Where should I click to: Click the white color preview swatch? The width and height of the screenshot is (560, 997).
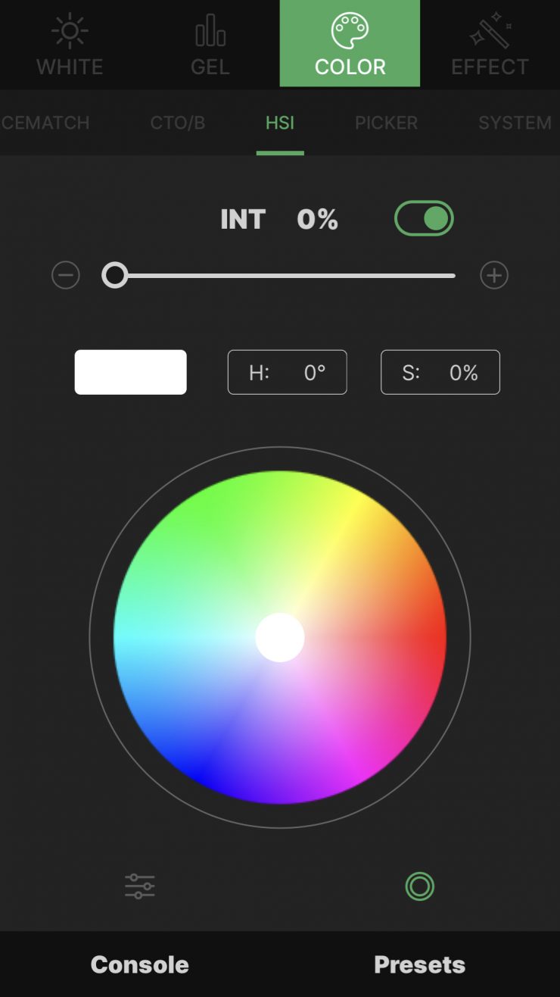click(x=130, y=372)
